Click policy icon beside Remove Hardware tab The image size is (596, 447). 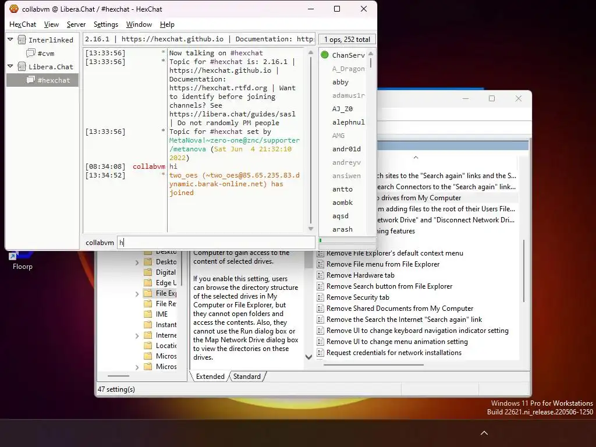pos(321,275)
